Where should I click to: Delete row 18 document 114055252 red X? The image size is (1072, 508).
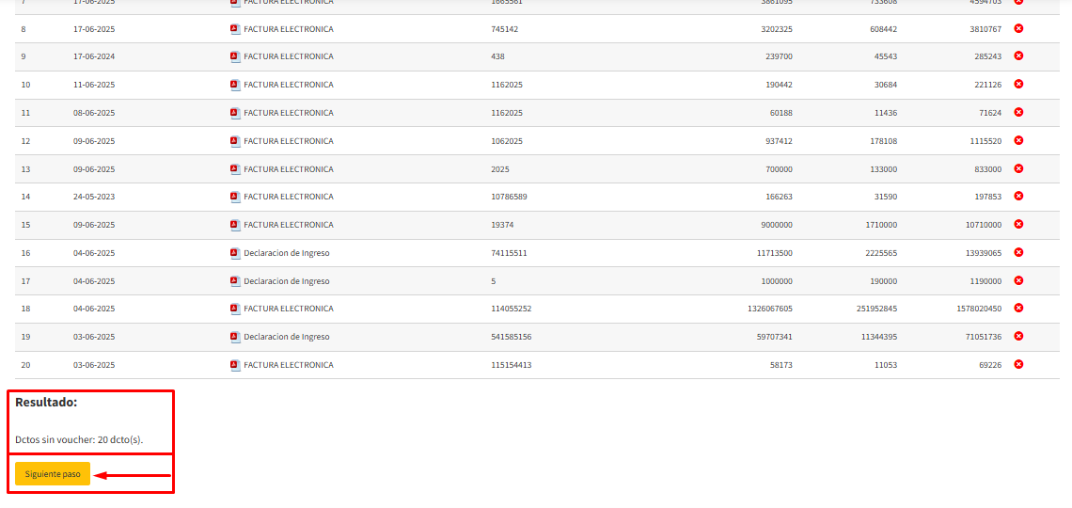click(x=1018, y=308)
